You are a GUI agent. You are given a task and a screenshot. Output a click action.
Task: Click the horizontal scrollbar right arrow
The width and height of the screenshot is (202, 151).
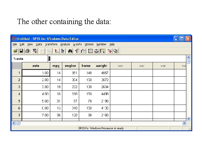click(x=184, y=123)
